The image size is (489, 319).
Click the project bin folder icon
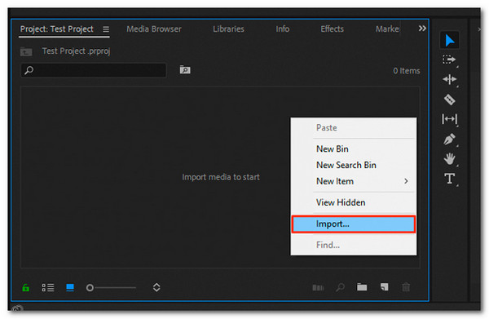click(26, 51)
